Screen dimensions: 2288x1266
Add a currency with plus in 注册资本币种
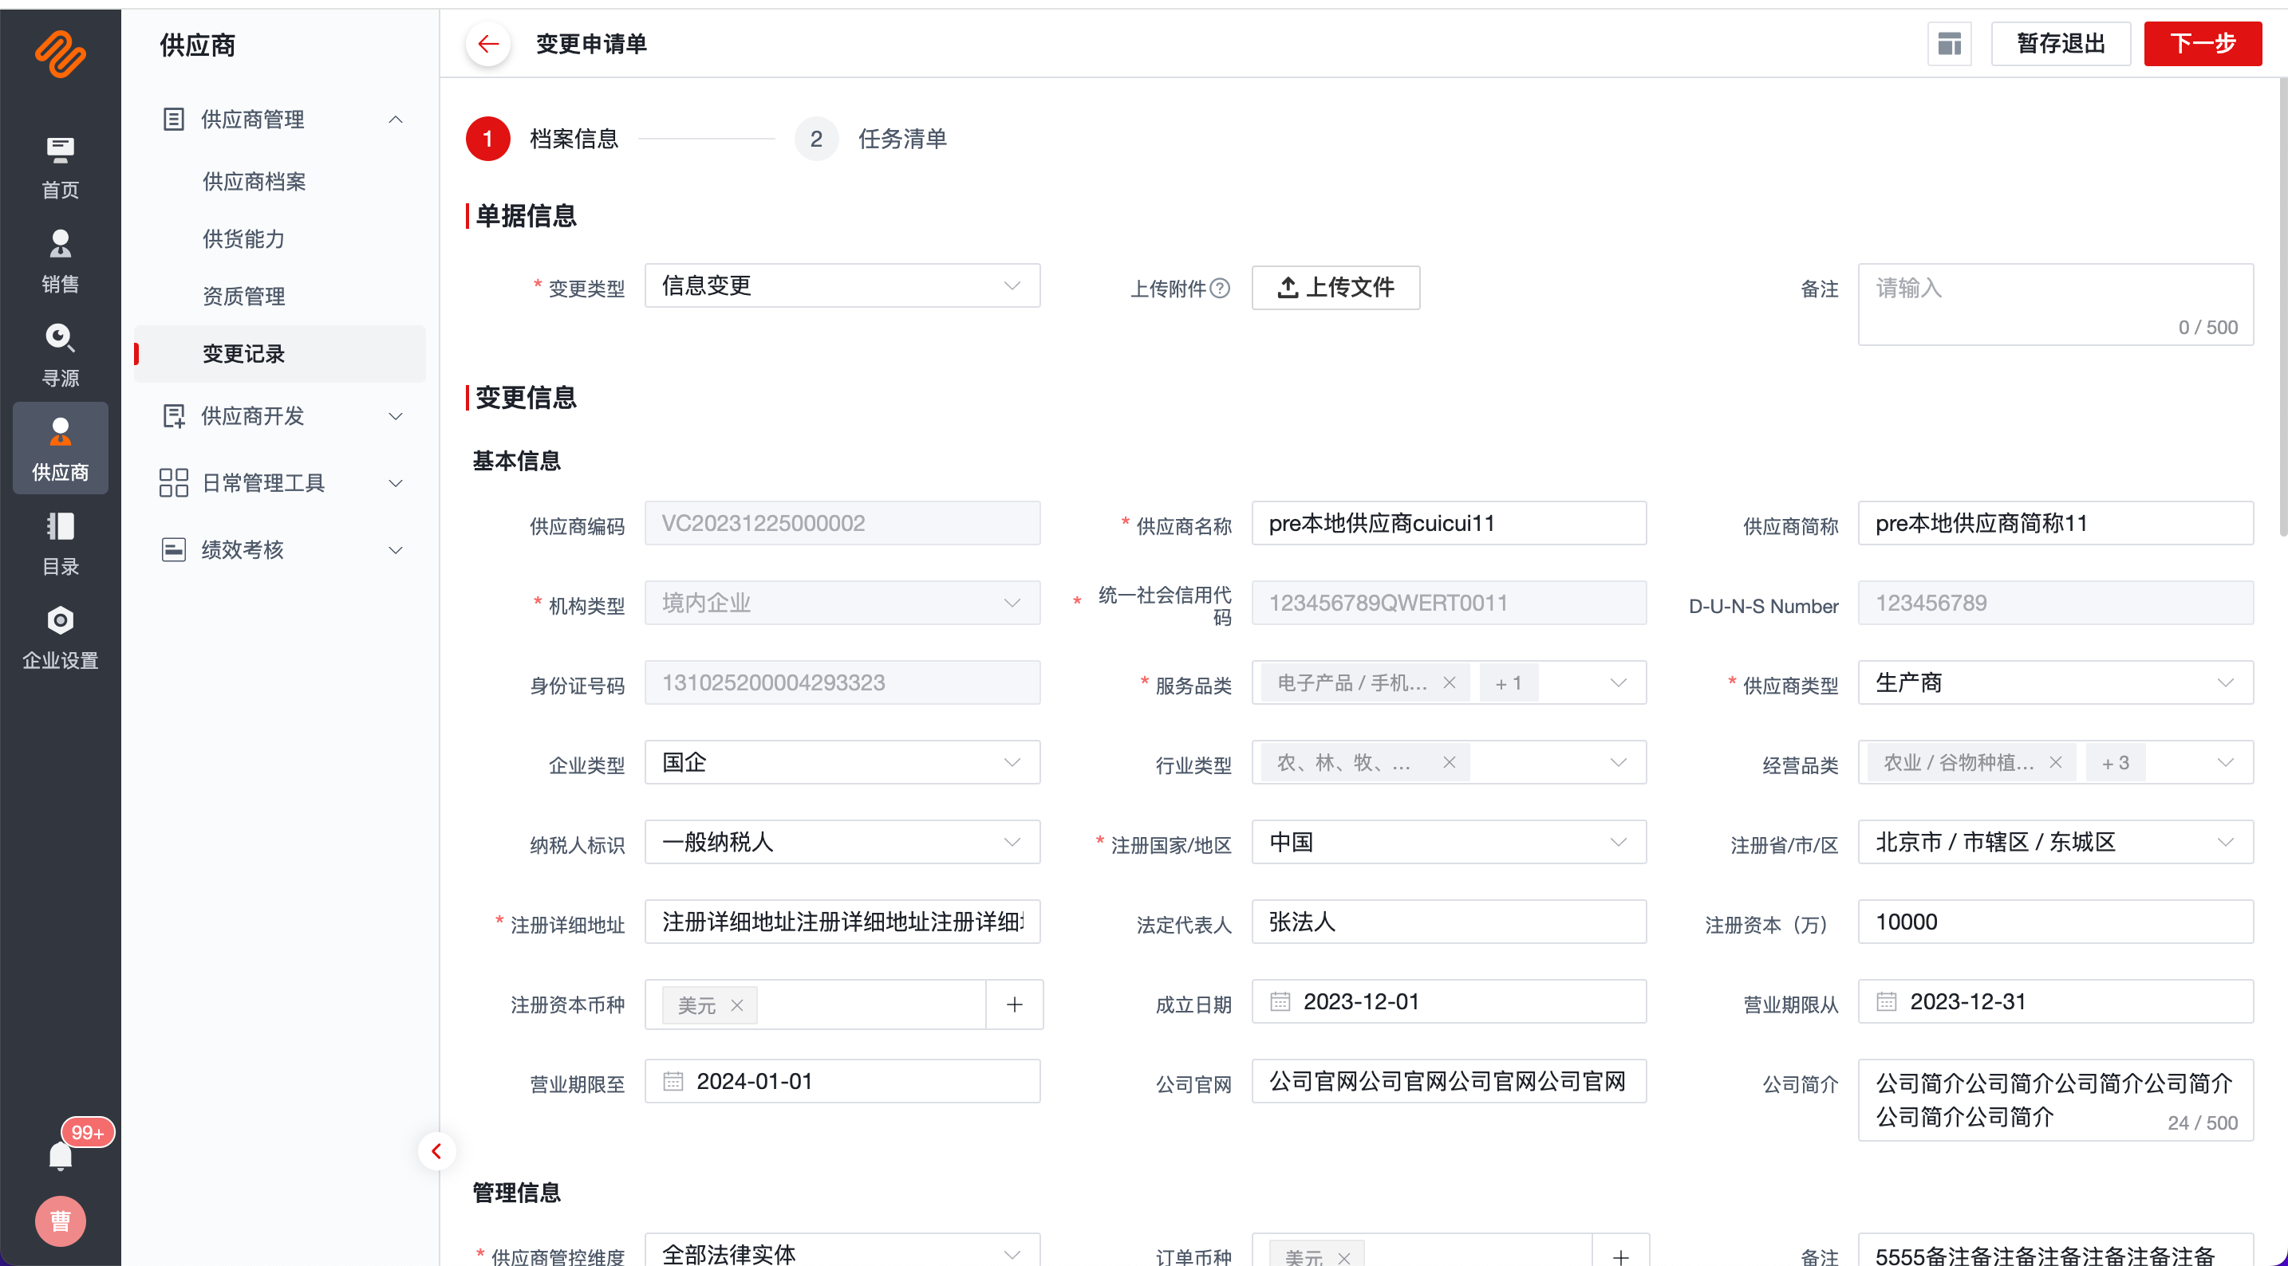1014,1004
